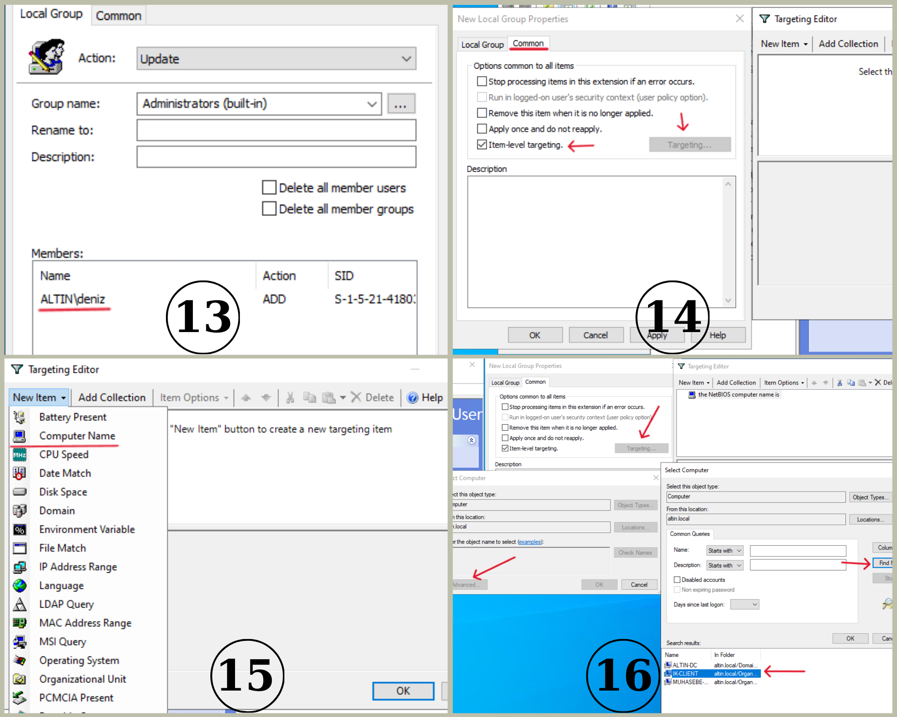
Task: Click in the Description field in panel 13
Action: (x=276, y=157)
